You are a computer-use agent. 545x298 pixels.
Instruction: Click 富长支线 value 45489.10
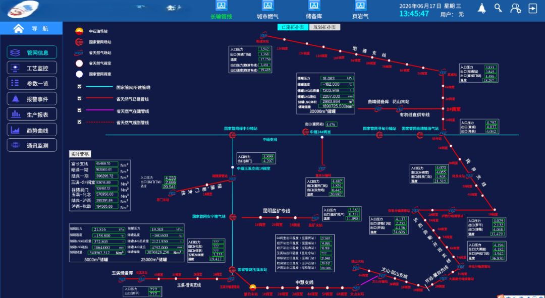(x=106, y=163)
